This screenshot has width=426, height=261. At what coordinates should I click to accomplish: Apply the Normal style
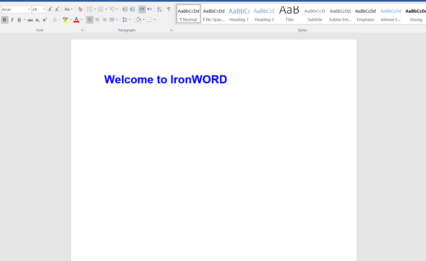pos(189,14)
